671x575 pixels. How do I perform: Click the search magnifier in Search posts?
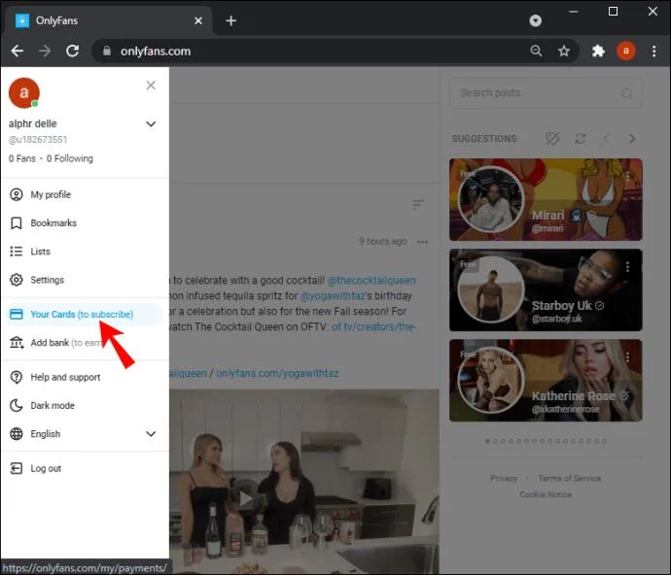(x=626, y=93)
